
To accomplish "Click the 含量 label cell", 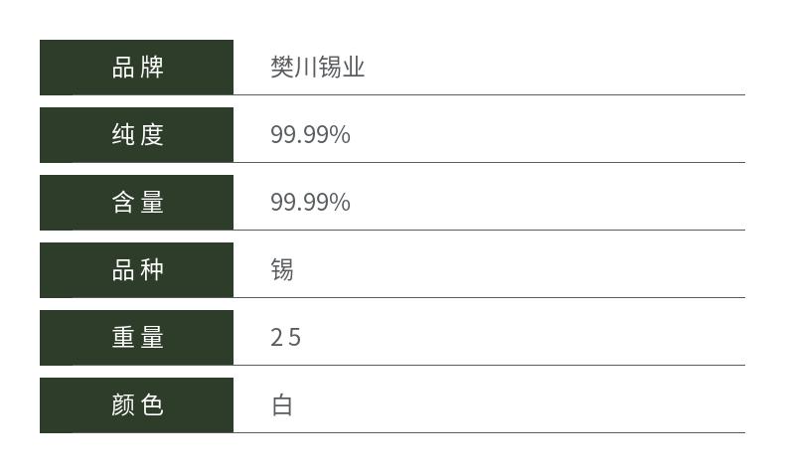I will tap(137, 202).
